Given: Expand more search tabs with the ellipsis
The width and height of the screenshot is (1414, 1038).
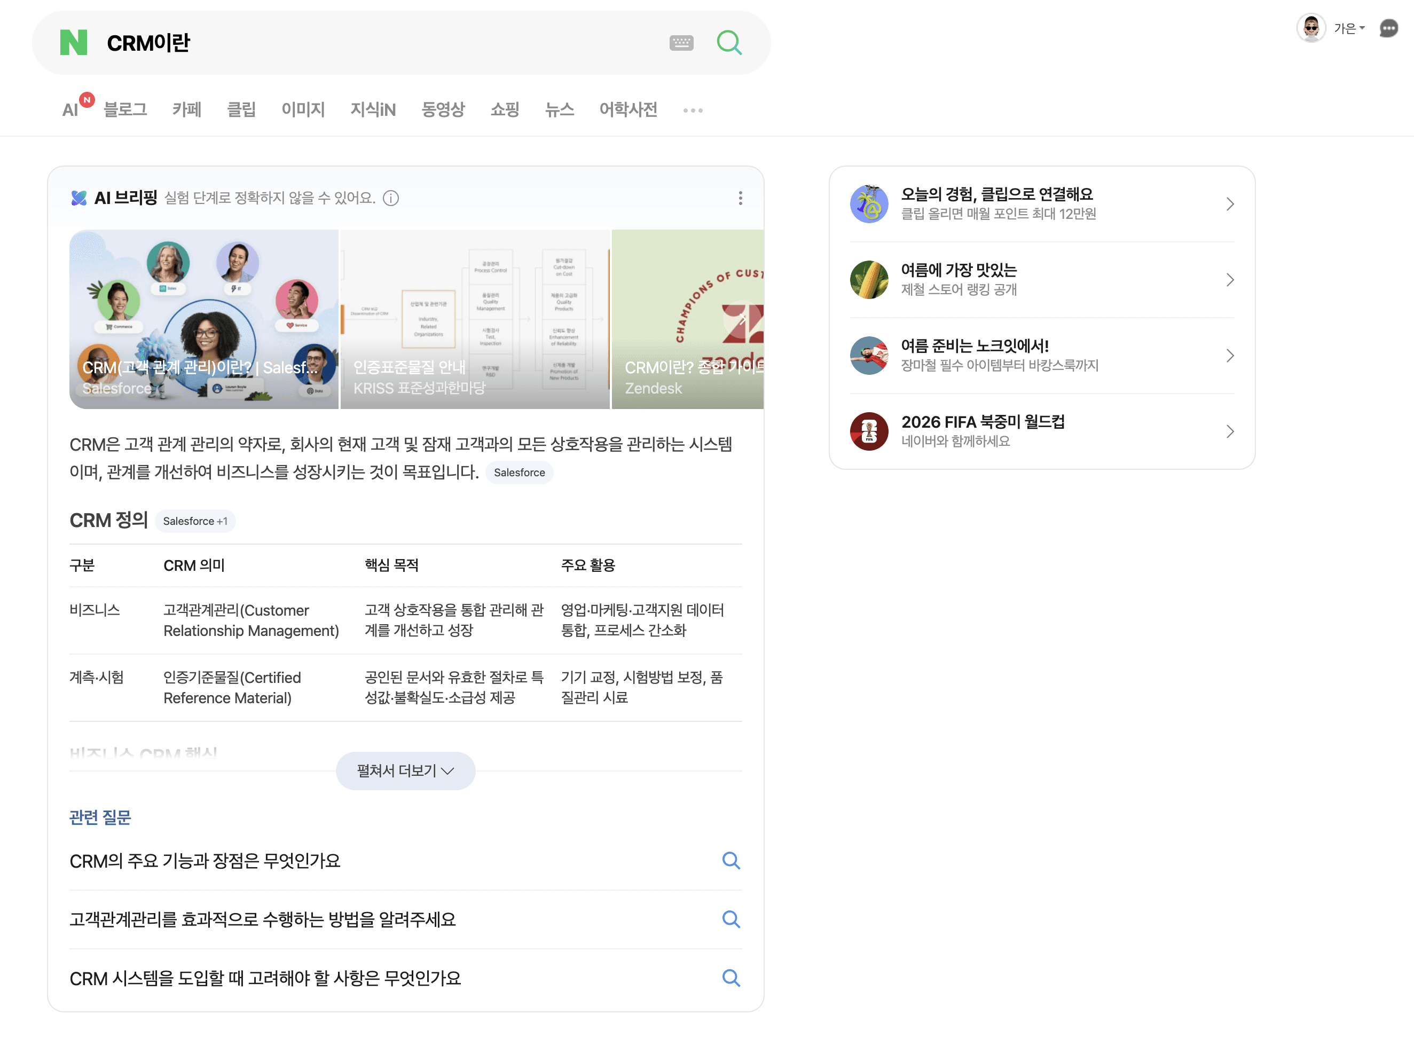Looking at the screenshot, I should 693,111.
